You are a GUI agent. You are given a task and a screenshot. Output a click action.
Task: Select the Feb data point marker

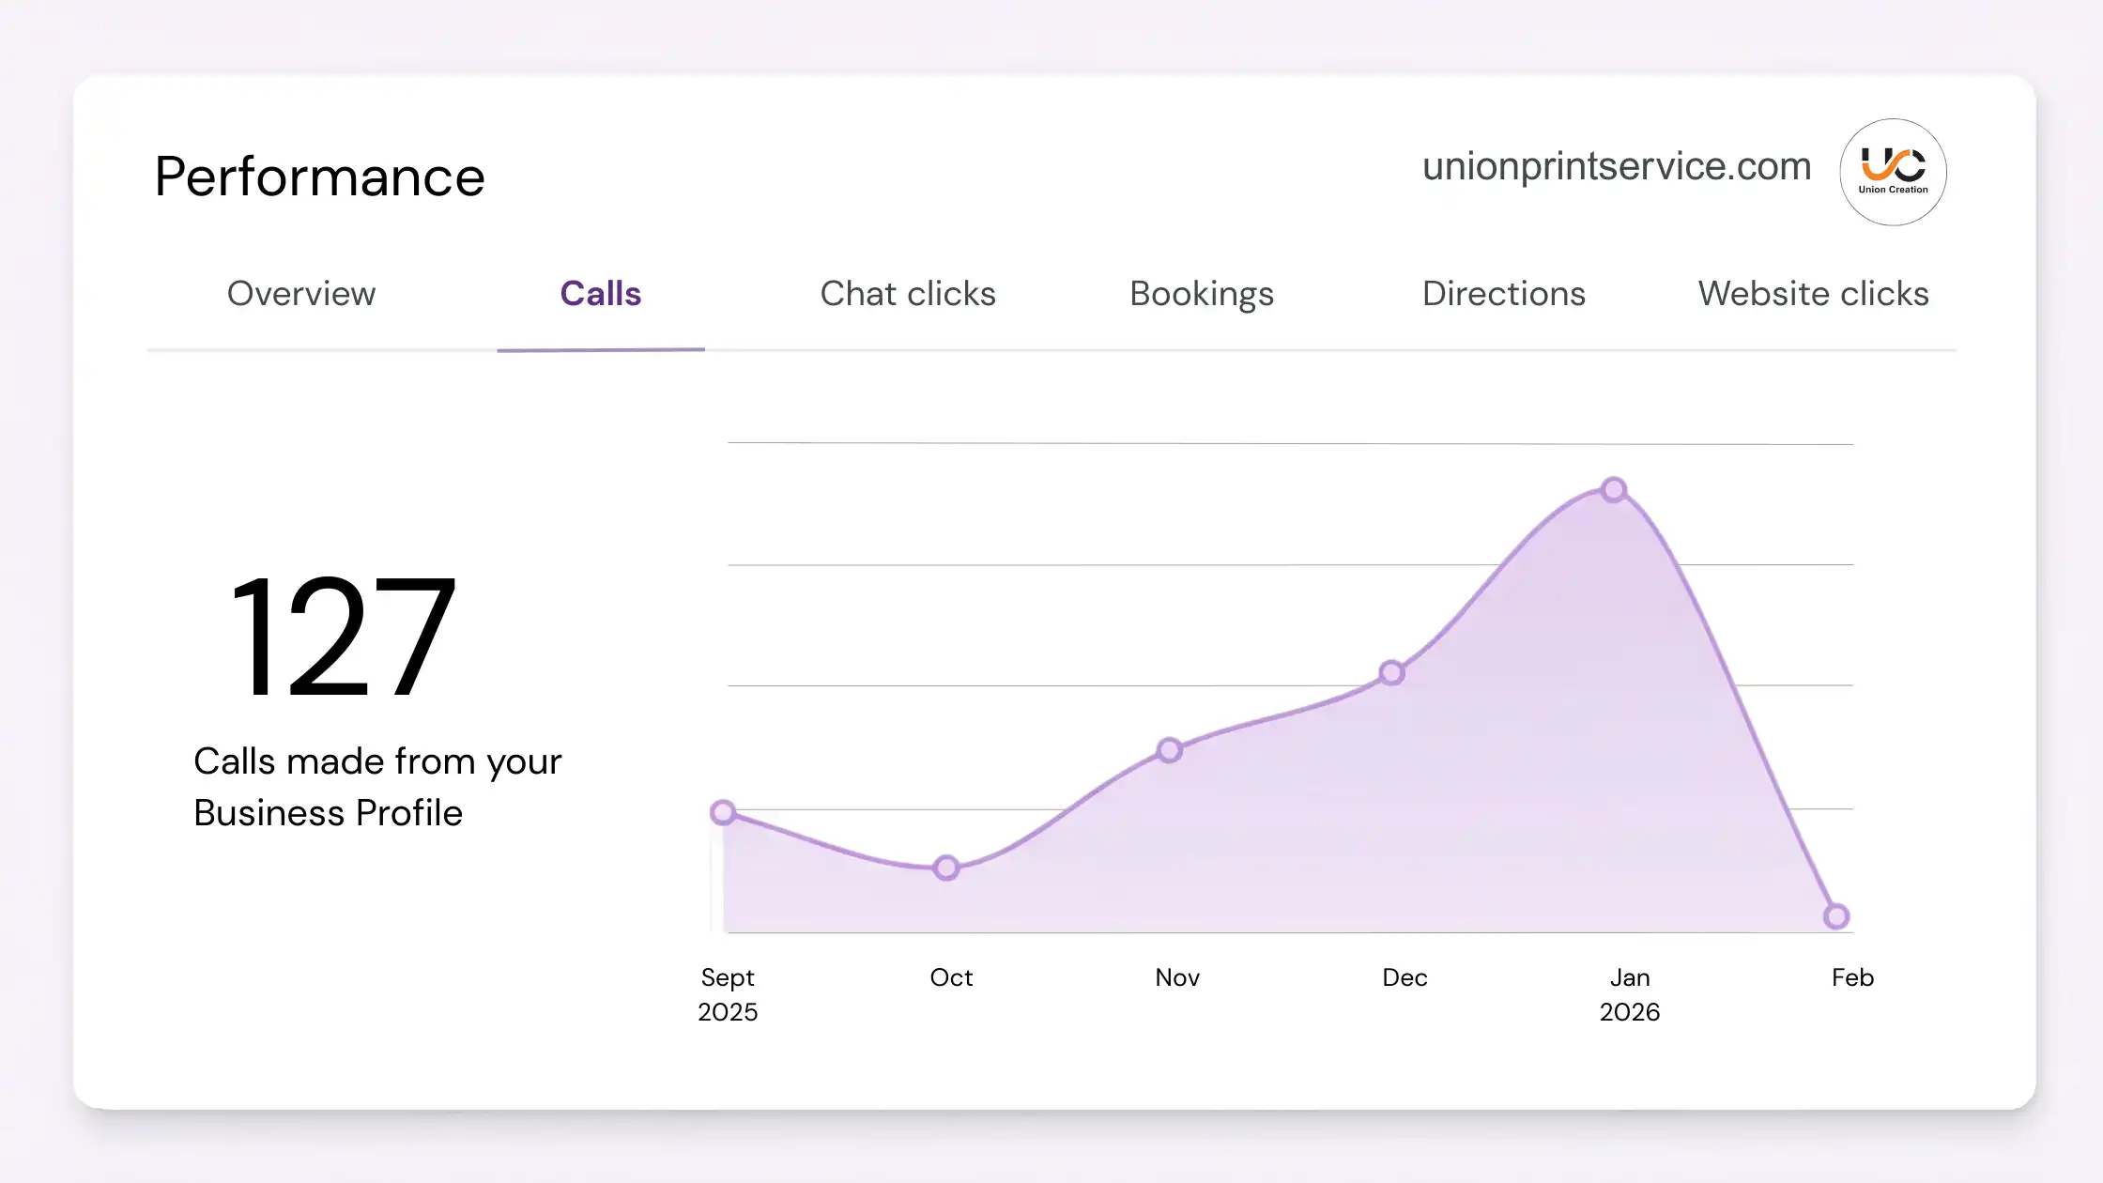click(1836, 915)
